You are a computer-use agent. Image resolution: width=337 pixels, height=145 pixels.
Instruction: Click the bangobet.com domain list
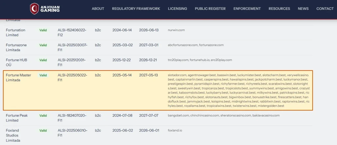(x=224, y=116)
